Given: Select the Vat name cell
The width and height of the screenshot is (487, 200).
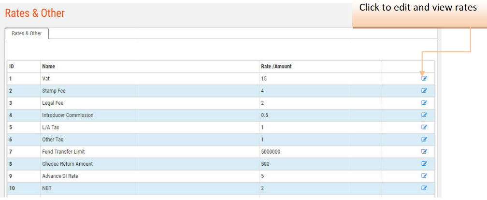Looking at the screenshot, I should click(46, 78).
